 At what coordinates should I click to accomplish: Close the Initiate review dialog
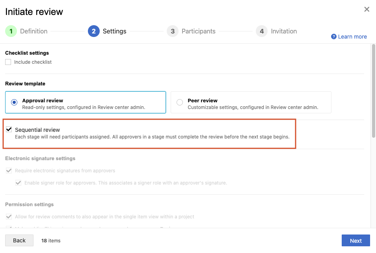(367, 9)
